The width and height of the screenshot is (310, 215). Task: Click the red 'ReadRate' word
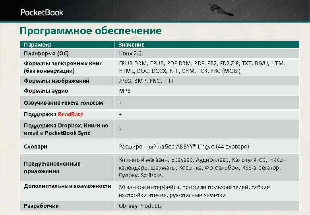click(x=71, y=114)
